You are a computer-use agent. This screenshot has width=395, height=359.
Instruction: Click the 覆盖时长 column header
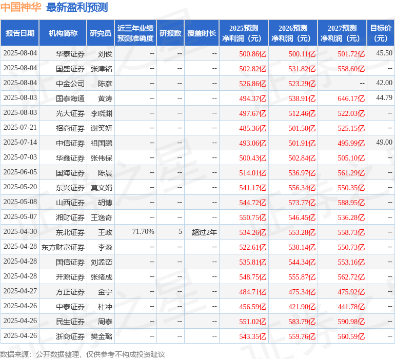click(x=202, y=33)
